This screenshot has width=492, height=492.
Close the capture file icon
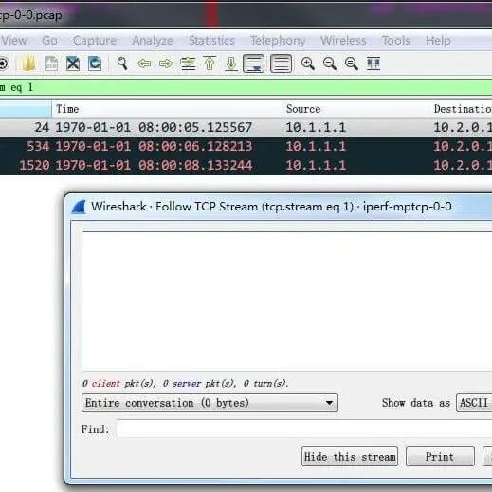(x=73, y=64)
